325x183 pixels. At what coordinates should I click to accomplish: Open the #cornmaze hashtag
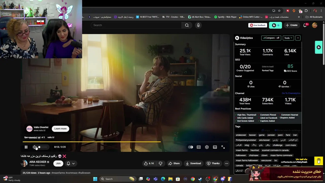coord(72,173)
